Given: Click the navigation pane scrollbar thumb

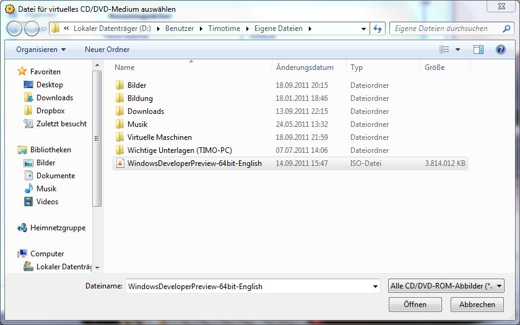Looking at the screenshot, I should [x=97, y=139].
